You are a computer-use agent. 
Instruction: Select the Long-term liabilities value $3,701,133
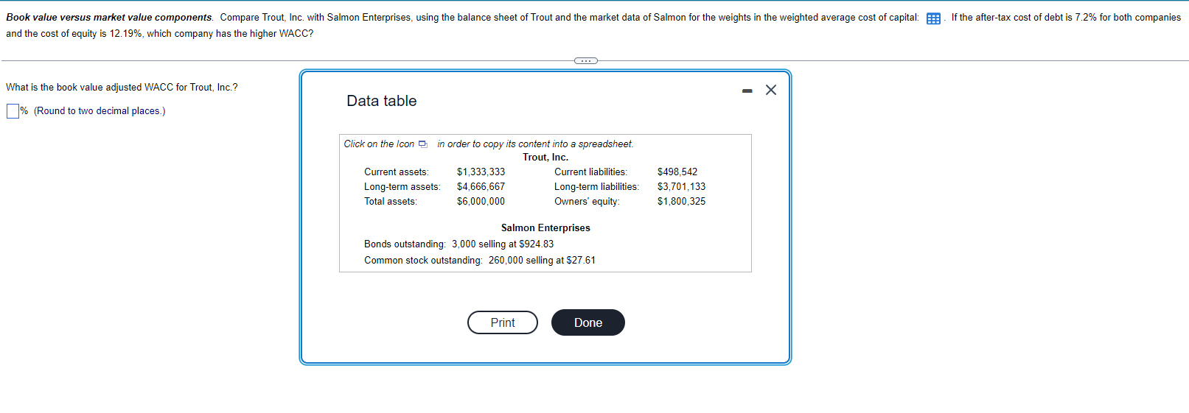(681, 186)
